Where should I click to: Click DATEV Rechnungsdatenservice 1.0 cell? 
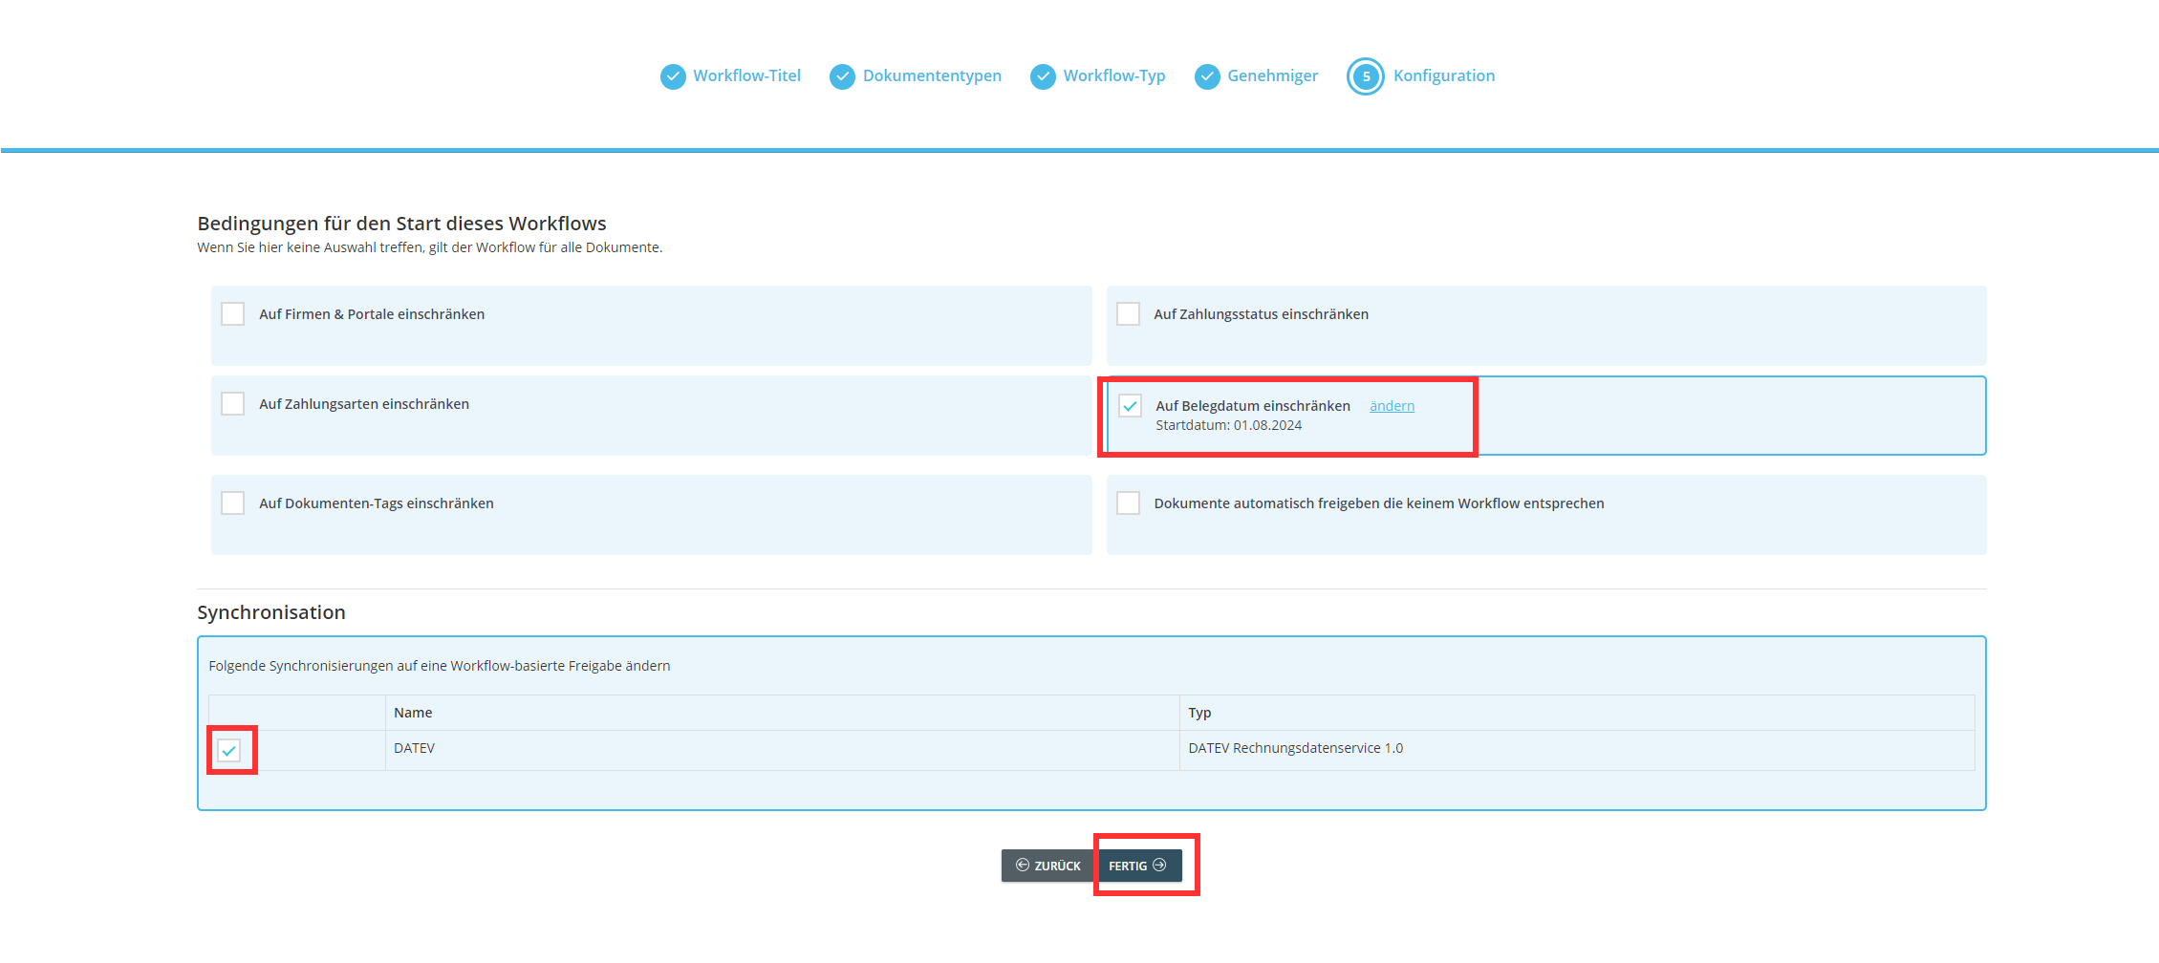pyautogui.click(x=1577, y=749)
